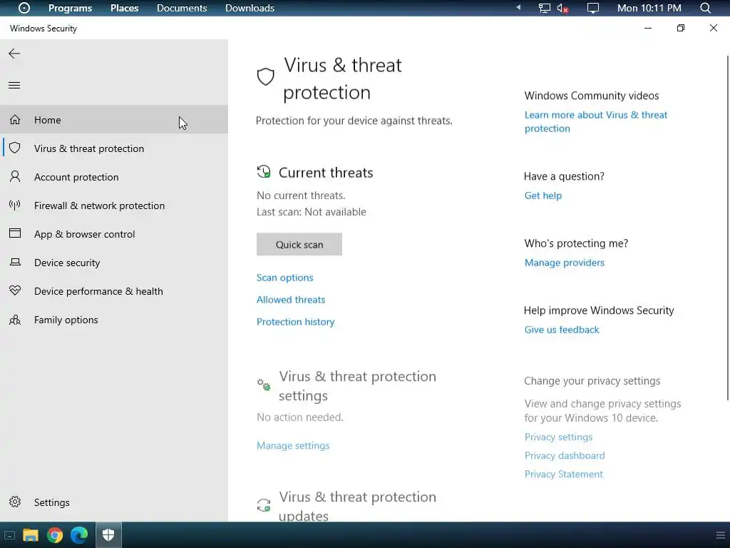The height and width of the screenshot is (548, 730).
Task: Open the Downloads menu
Action: (x=250, y=8)
